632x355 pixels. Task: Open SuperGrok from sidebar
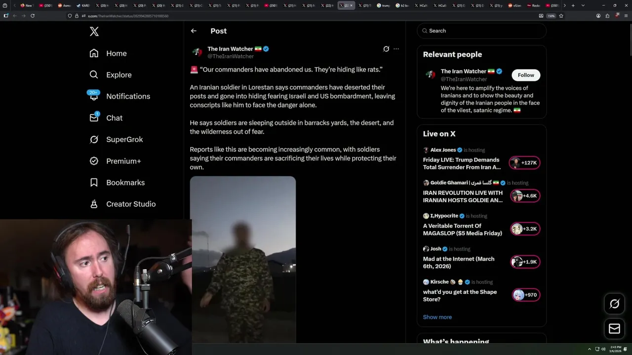coord(116,140)
